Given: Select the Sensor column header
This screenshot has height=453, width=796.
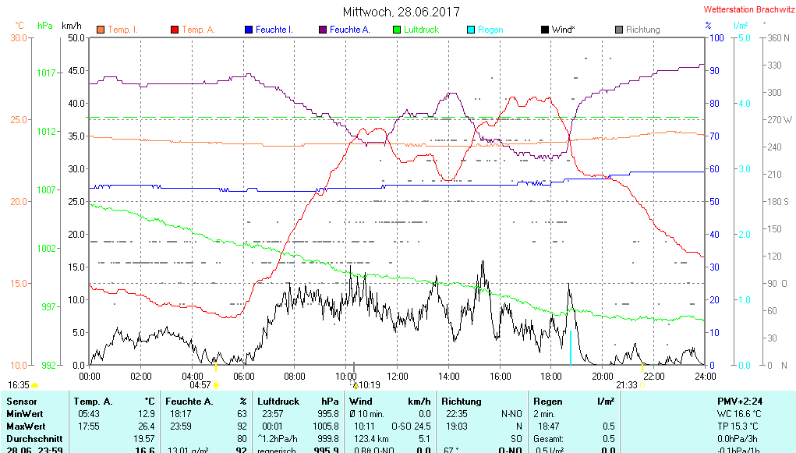Looking at the screenshot, I should click(22, 401).
